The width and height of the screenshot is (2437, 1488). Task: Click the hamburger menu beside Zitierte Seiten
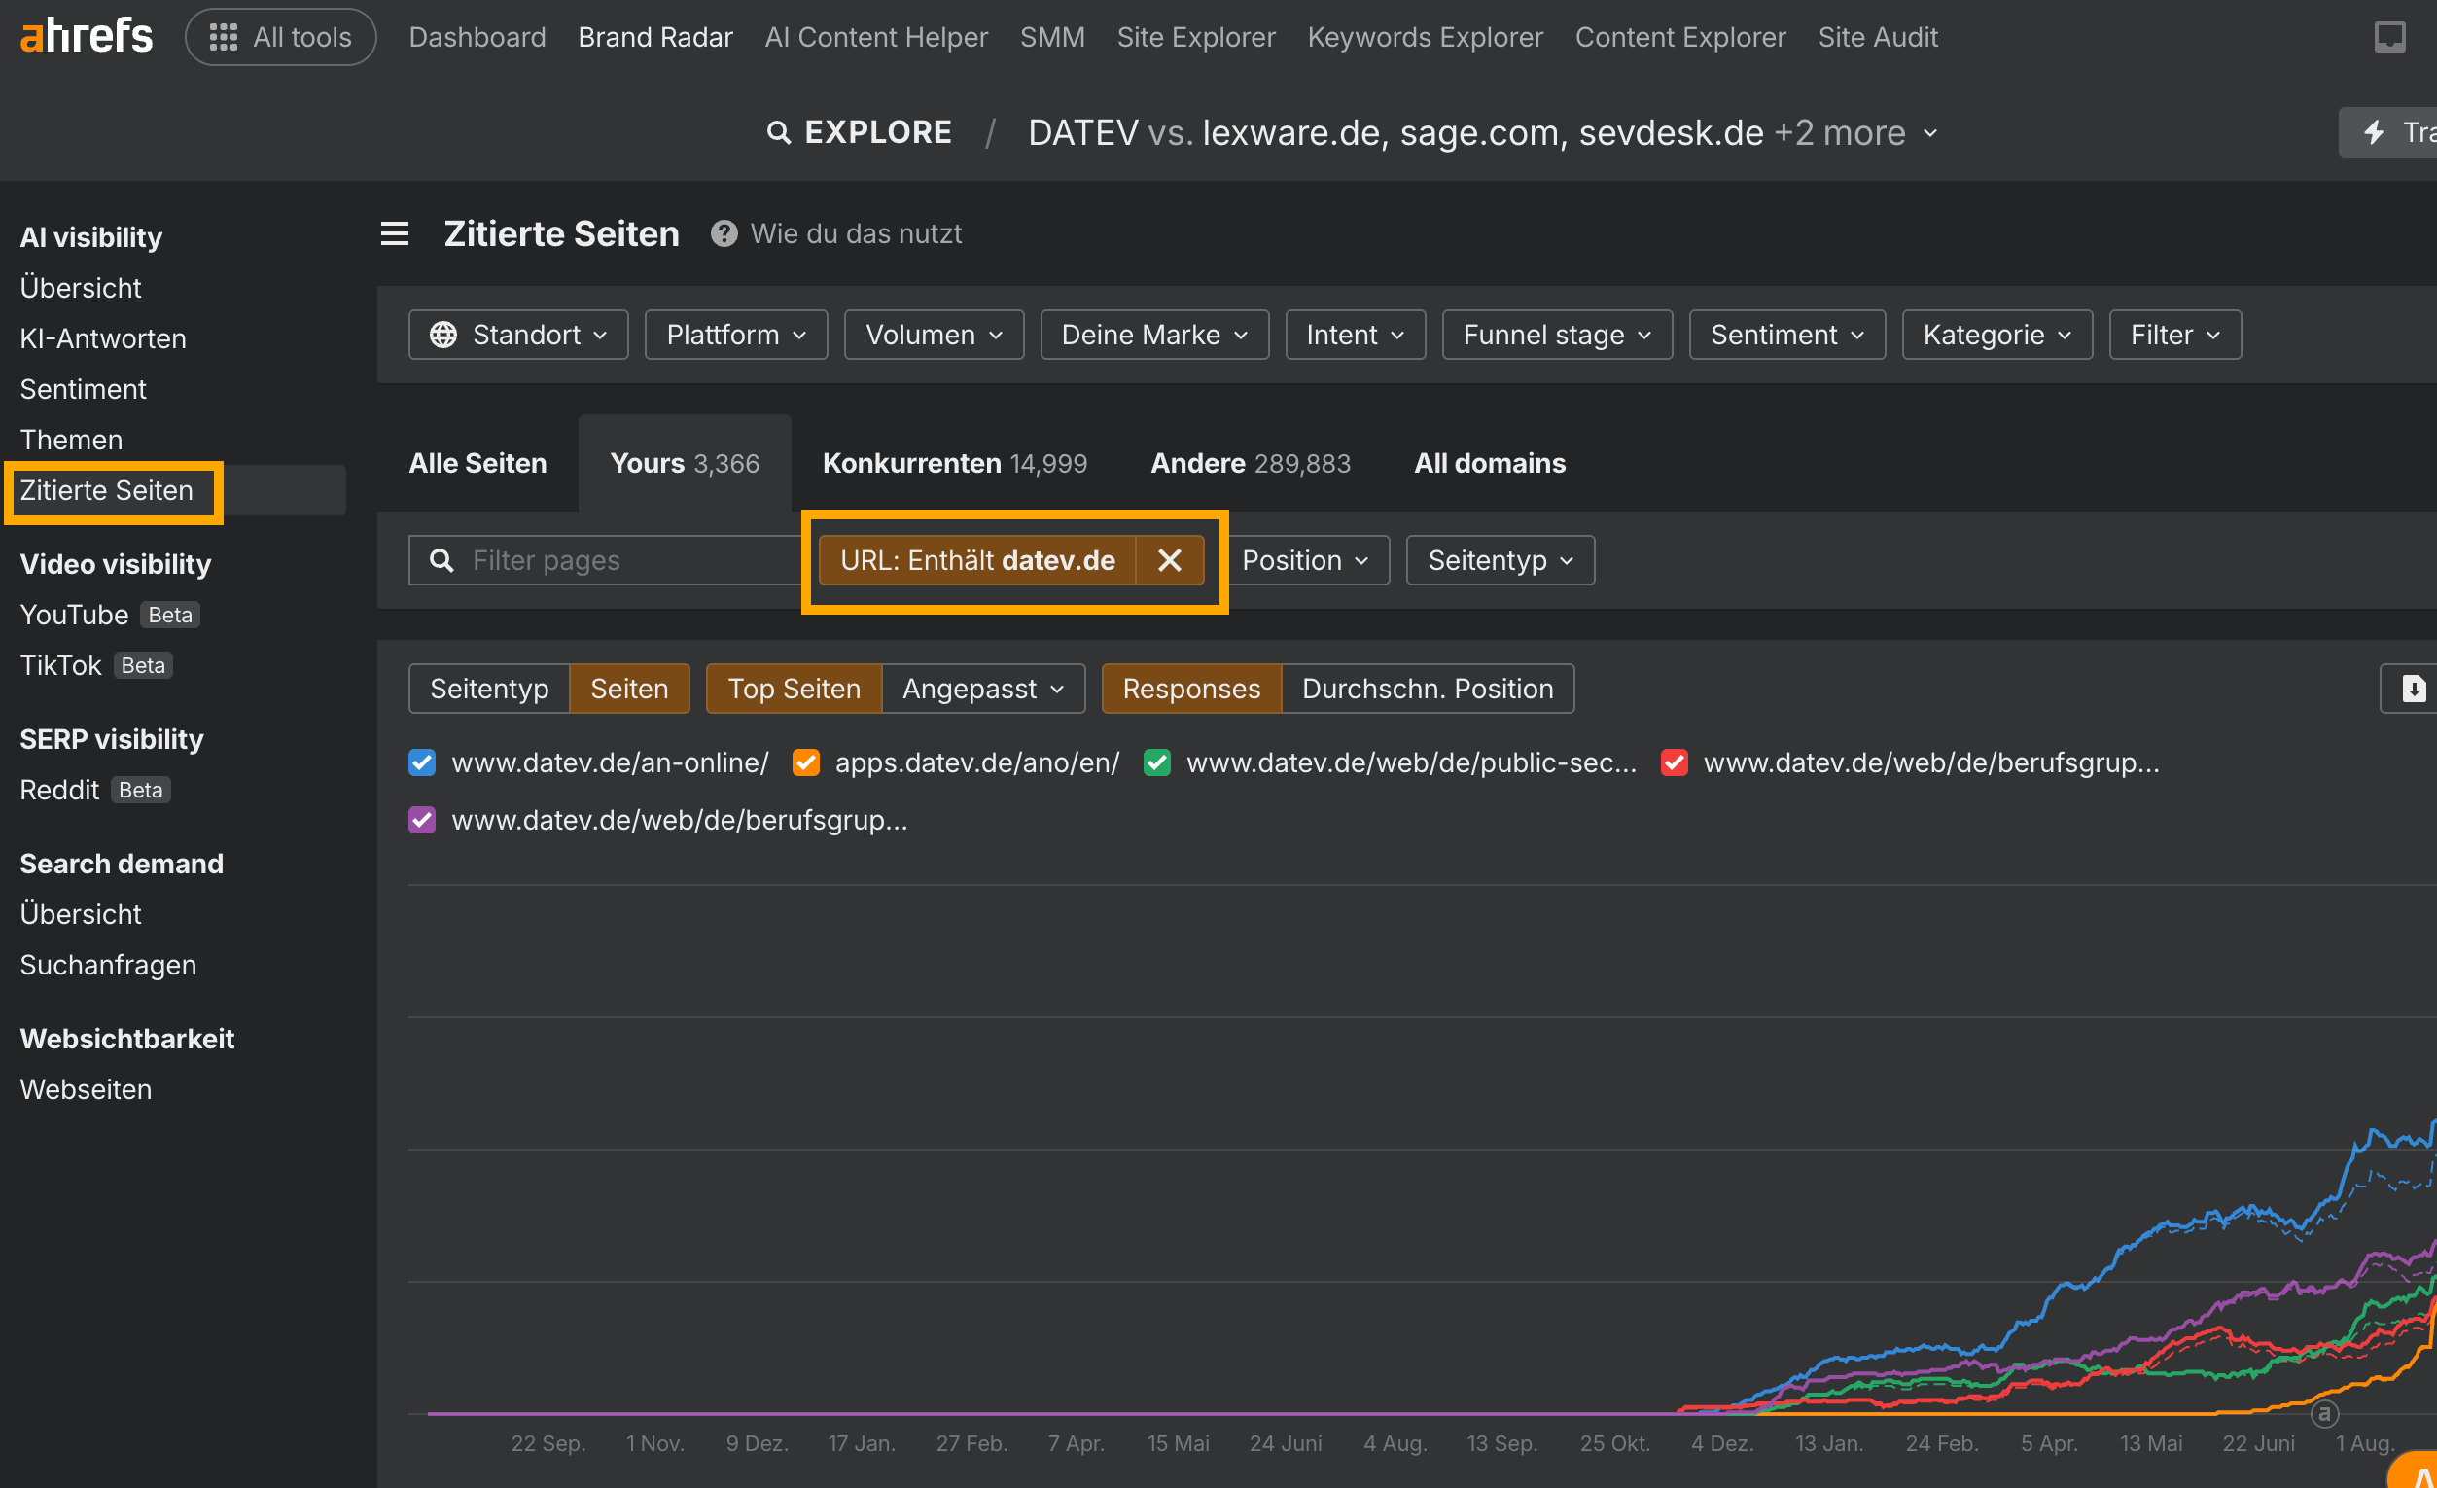click(x=395, y=234)
